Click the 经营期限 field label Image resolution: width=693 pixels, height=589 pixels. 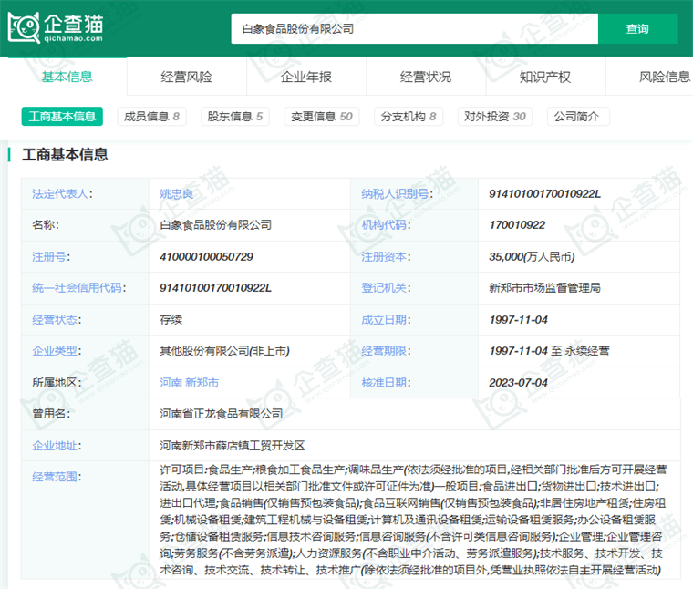386,351
